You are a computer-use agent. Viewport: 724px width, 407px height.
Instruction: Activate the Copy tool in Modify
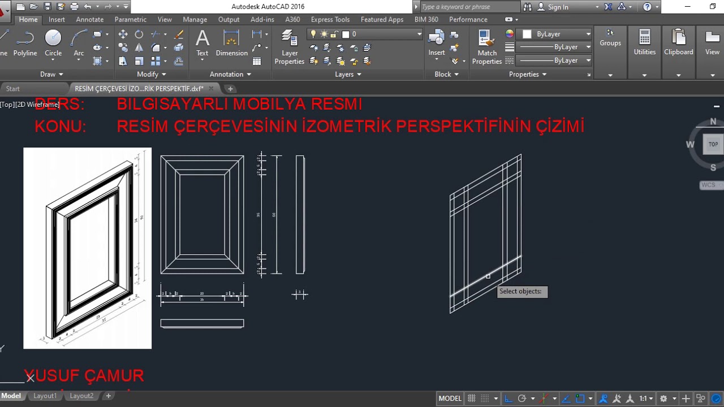pos(123,48)
